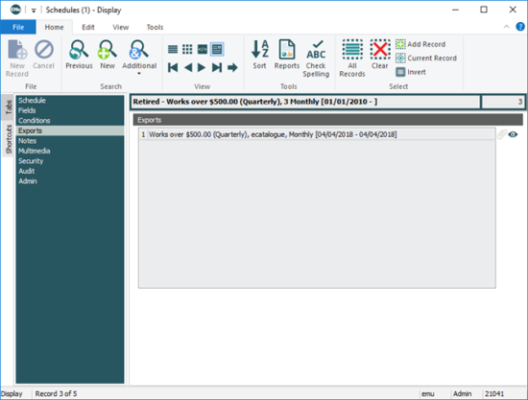Click the 'Retired - Works over $500.00' summary field
The height and width of the screenshot is (400, 528).
(x=305, y=102)
